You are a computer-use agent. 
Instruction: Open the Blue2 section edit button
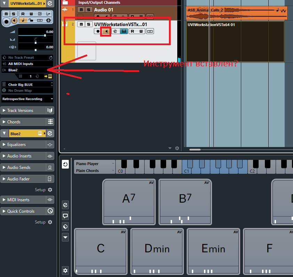click(x=50, y=133)
